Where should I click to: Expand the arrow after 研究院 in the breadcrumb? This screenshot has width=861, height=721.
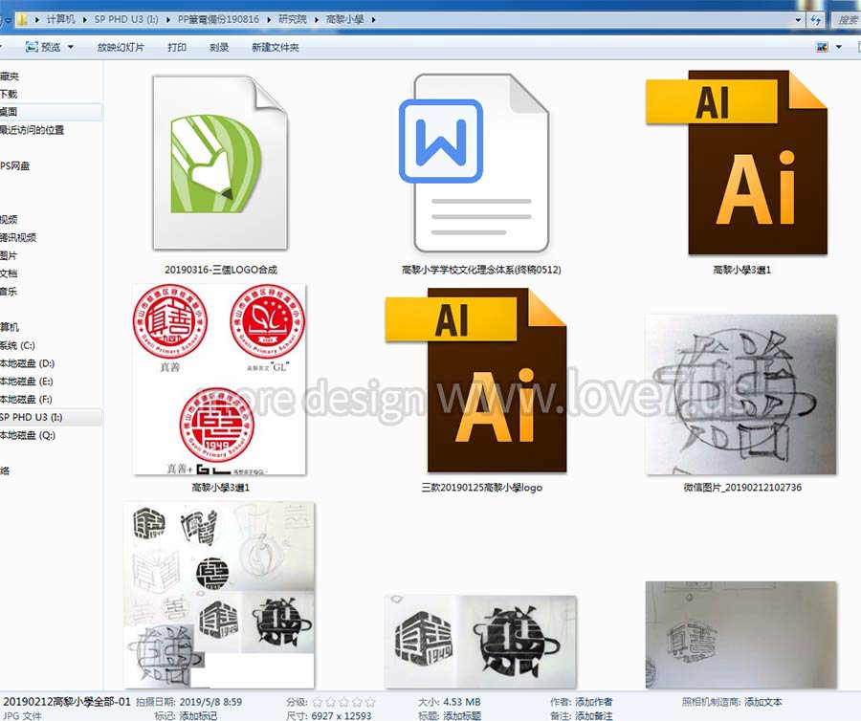coord(317,20)
